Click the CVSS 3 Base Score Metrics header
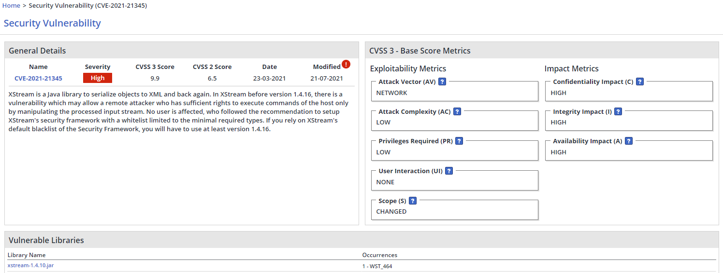The width and height of the screenshot is (723, 273). pyautogui.click(x=419, y=51)
